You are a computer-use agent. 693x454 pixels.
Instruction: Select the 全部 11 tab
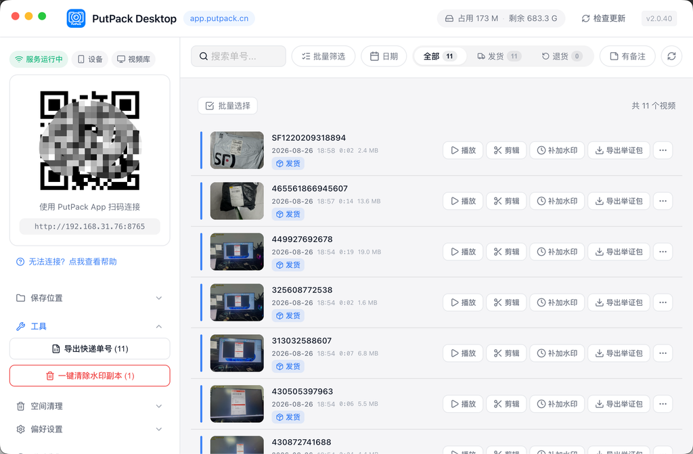439,56
